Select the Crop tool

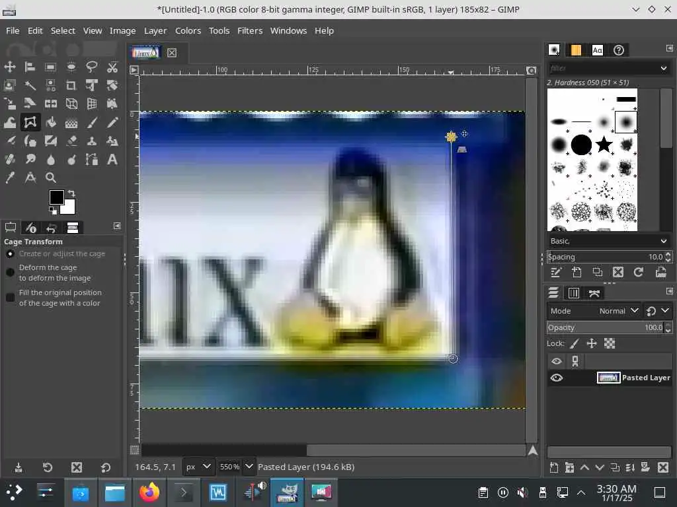point(71,85)
